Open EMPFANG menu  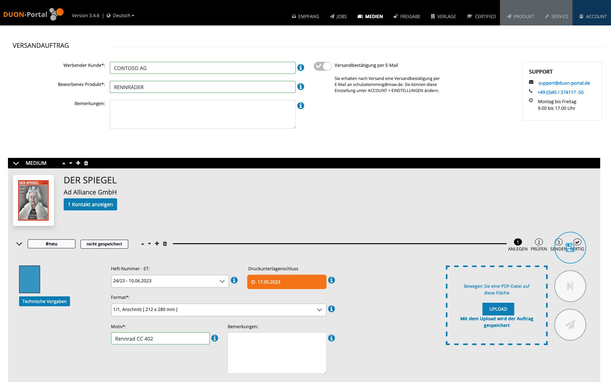click(305, 16)
